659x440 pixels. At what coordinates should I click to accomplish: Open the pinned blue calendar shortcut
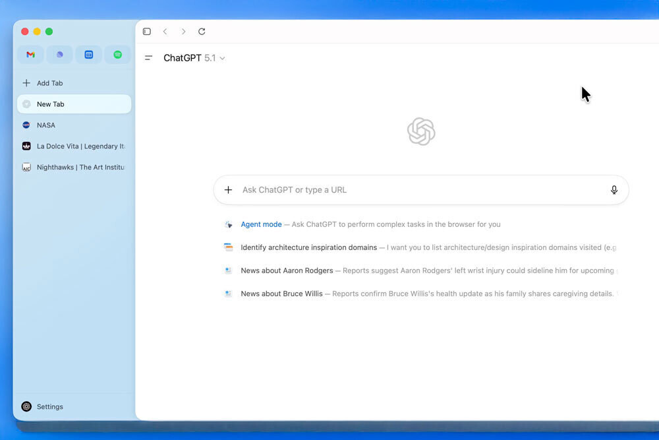coord(88,55)
